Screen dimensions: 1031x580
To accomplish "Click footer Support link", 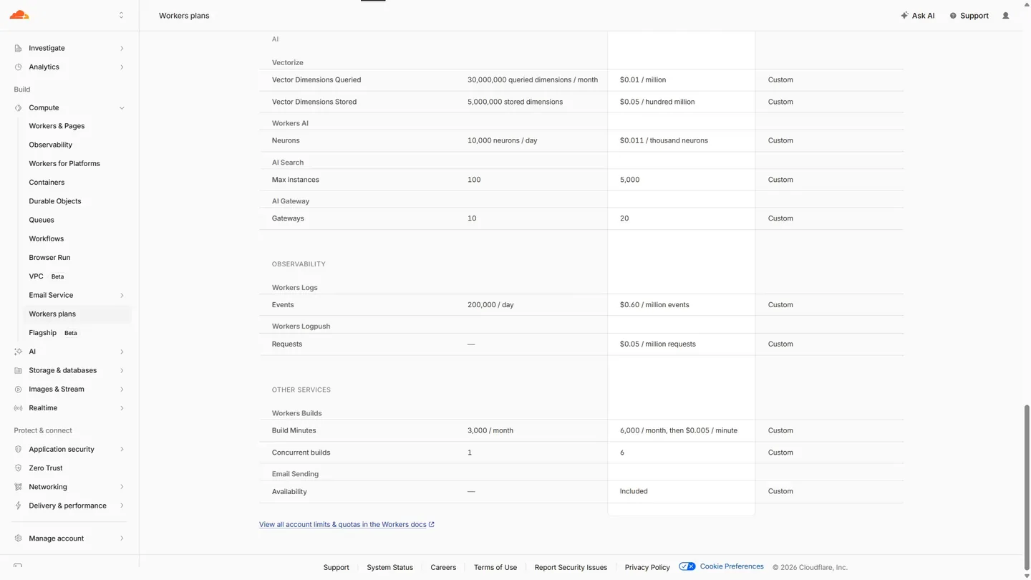I will click(x=336, y=567).
